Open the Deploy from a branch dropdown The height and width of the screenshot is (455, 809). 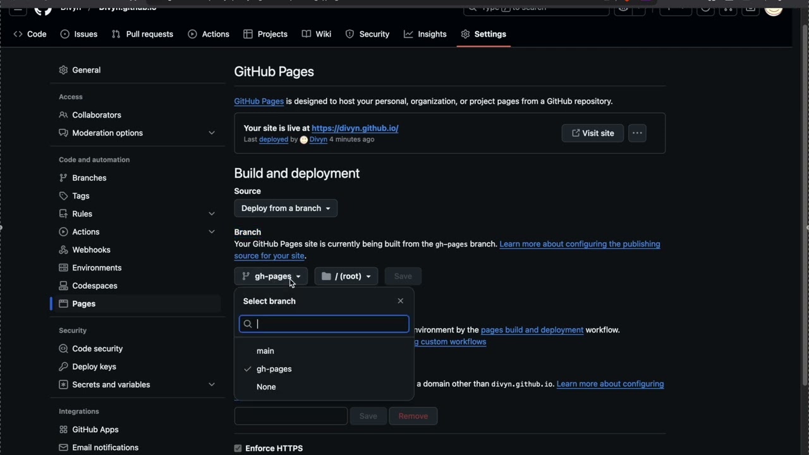(x=286, y=209)
